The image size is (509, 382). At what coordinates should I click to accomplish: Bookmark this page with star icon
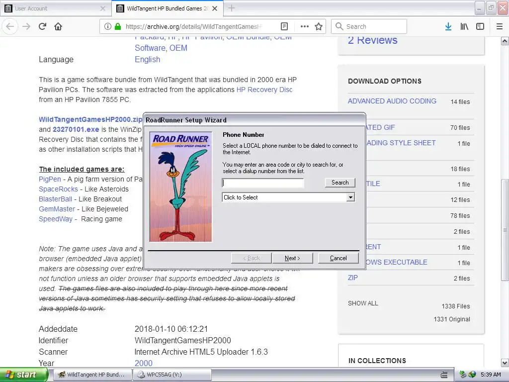[x=319, y=26]
